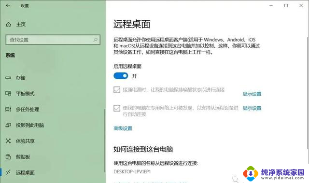This screenshot has width=309, height=183.
Task: Click into the 查找设置 search box
Action: click(53, 40)
